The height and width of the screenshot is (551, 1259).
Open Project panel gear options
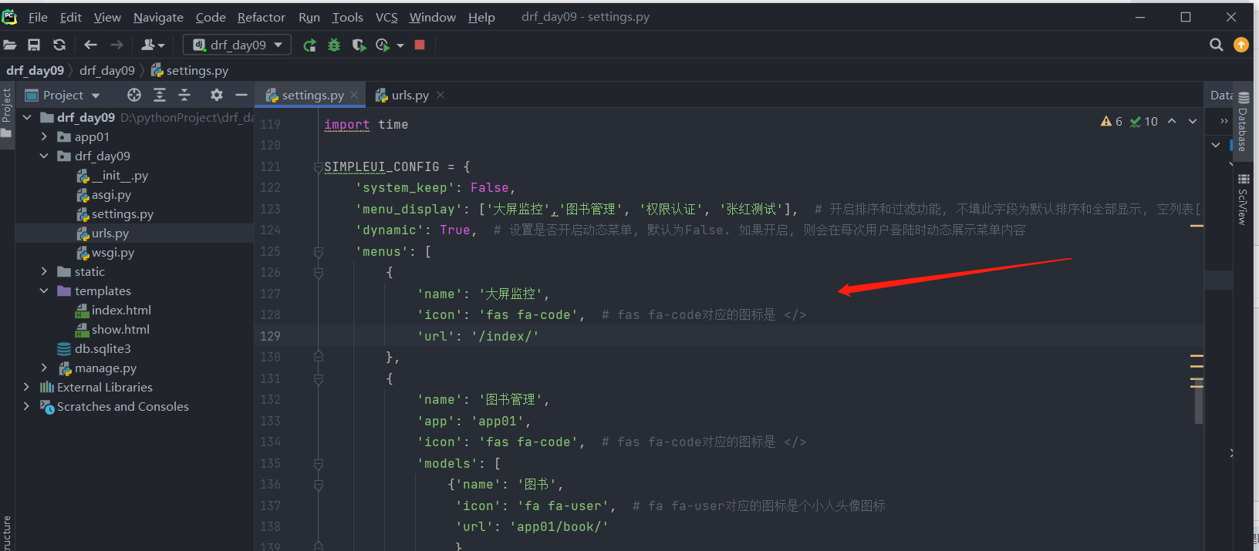point(217,95)
